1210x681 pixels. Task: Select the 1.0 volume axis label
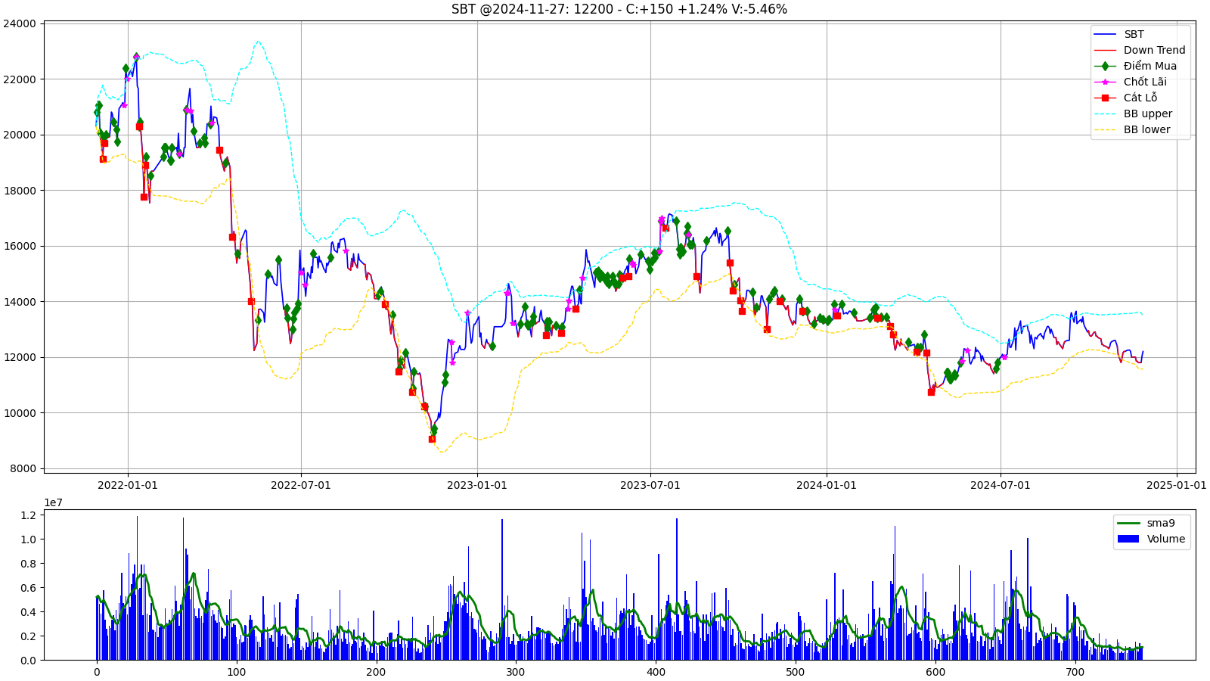coord(28,540)
